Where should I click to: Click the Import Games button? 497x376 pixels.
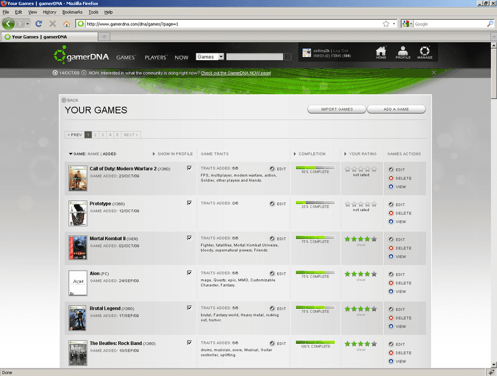[337, 109]
